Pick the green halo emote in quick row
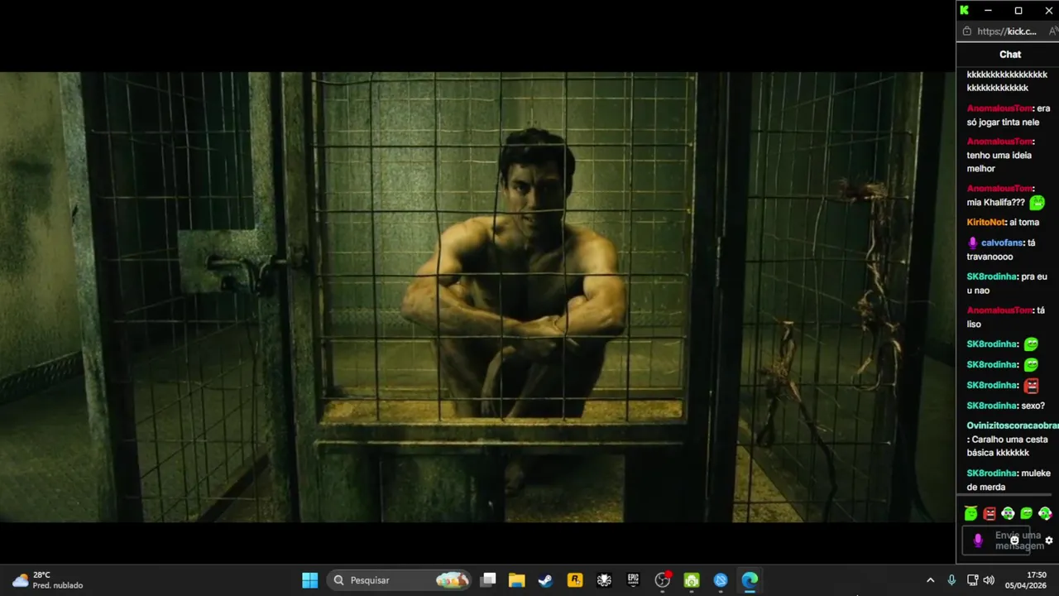This screenshot has height=596, width=1059. click(x=970, y=514)
